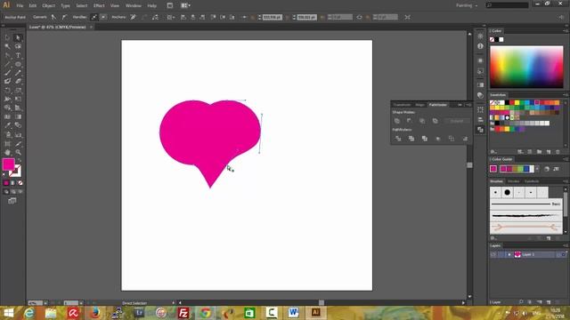Viewport: 570px width, 320px height.
Task: Select the Gradient tool
Action: point(18,116)
